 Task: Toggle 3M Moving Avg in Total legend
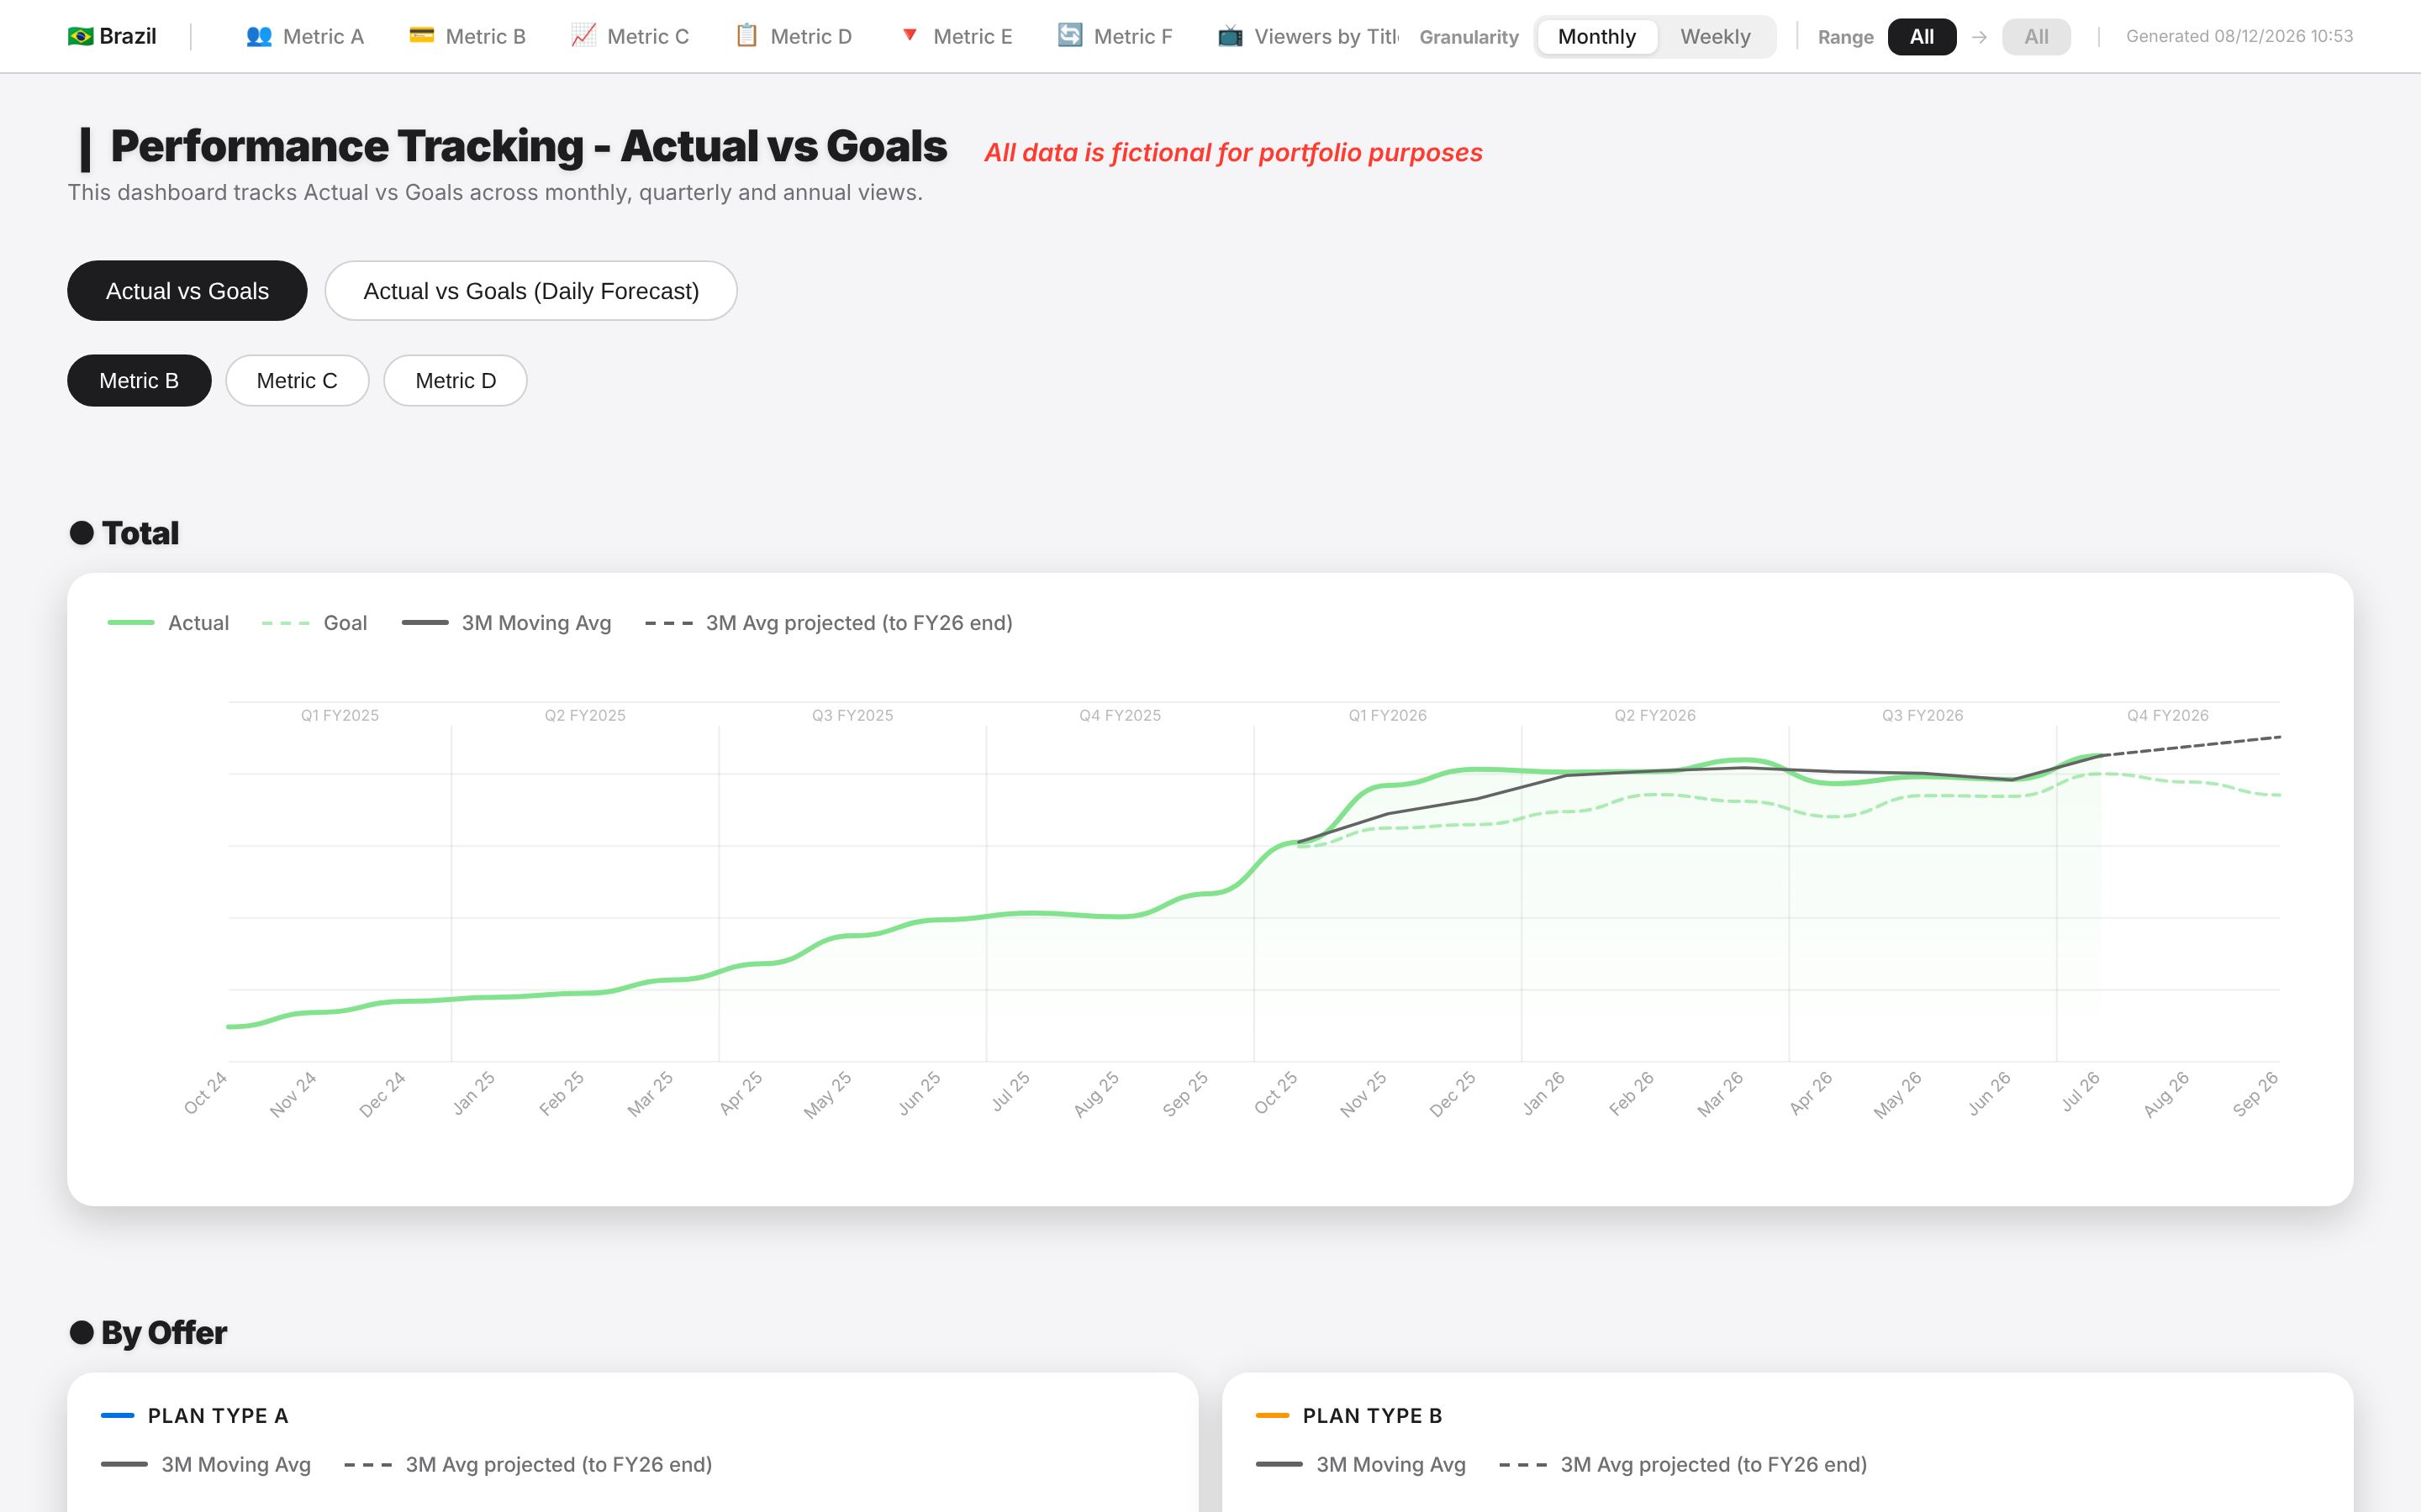click(x=506, y=623)
